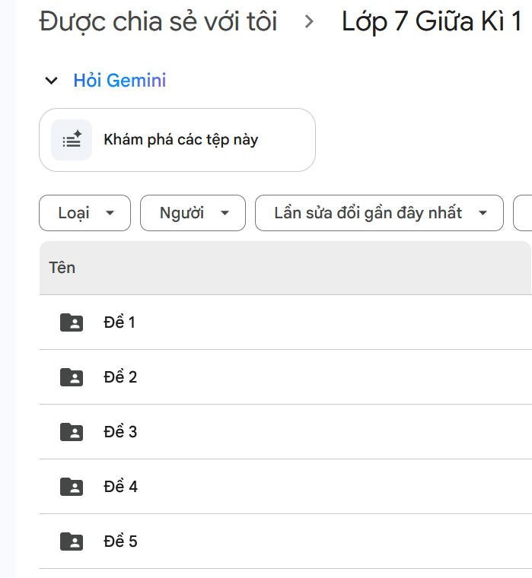Open the Lớp 7 Giữa Kì 1 breadcrumb menu

[432, 22]
